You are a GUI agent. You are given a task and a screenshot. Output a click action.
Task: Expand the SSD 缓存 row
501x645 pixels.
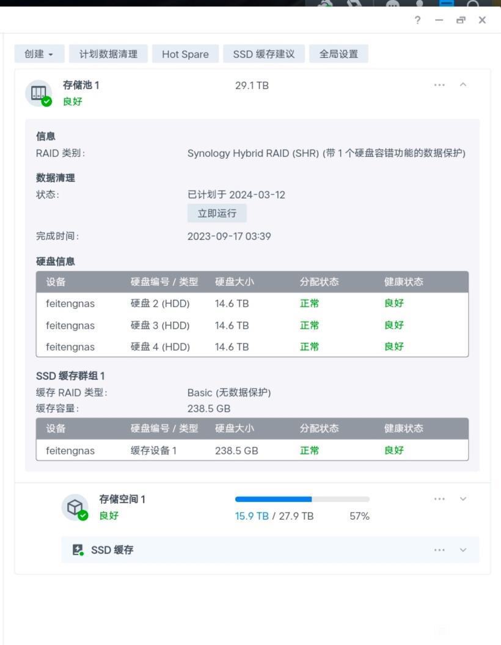(x=463, y=550)
